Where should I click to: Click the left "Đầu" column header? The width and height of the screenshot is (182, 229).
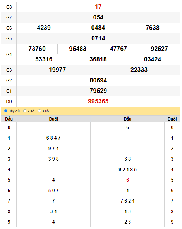(9, 119)
